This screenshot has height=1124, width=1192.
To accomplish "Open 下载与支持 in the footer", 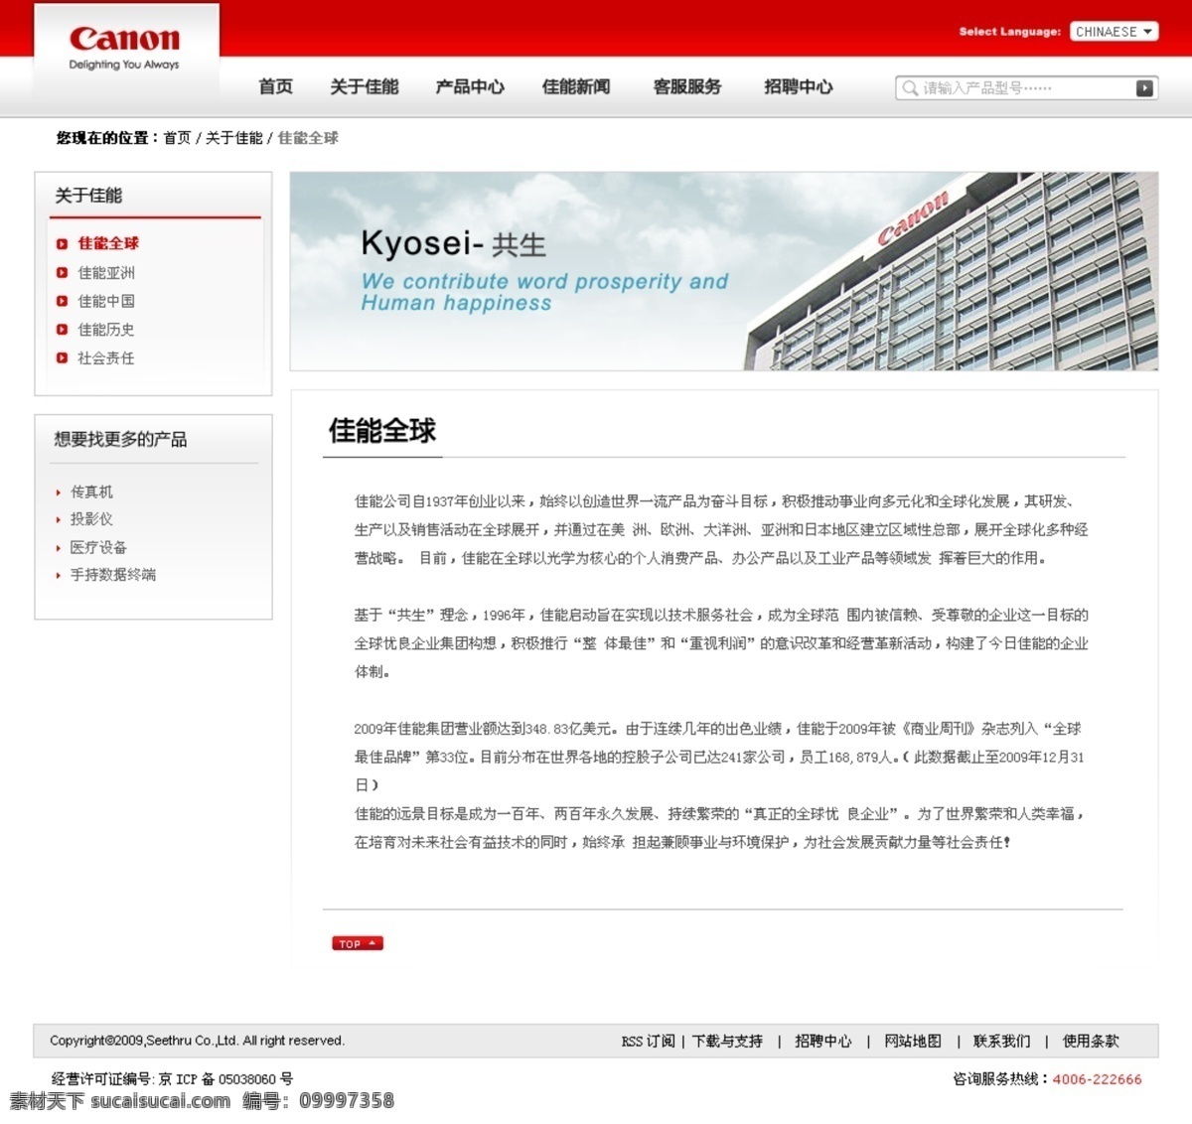I will pyautogui.click(x=727, y=1041).
